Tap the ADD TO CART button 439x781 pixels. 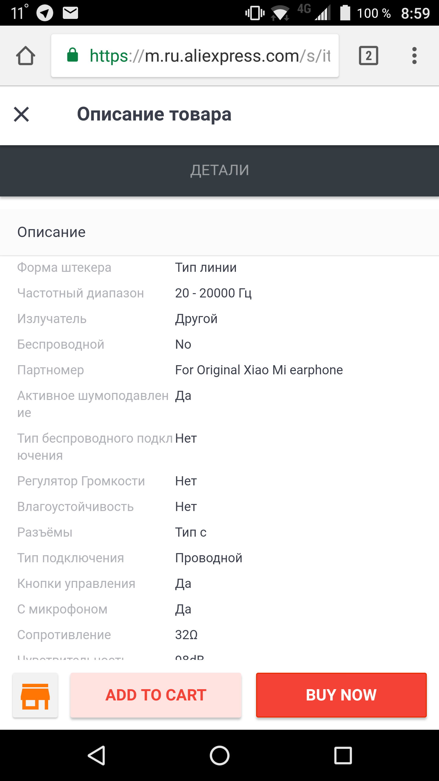pyautogui.click(x=156, y=695)
